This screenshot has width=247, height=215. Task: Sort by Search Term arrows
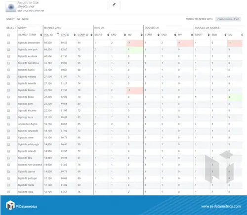(41, 35)
